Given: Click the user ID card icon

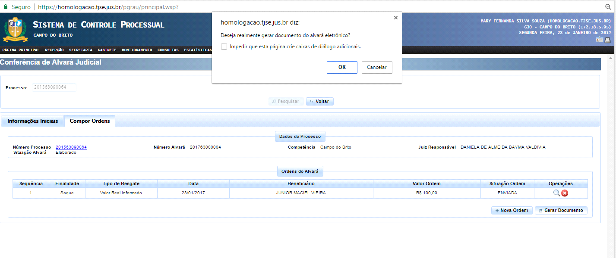Looking at the screenshot, I should pyautogui.click(x=599, y=40).
